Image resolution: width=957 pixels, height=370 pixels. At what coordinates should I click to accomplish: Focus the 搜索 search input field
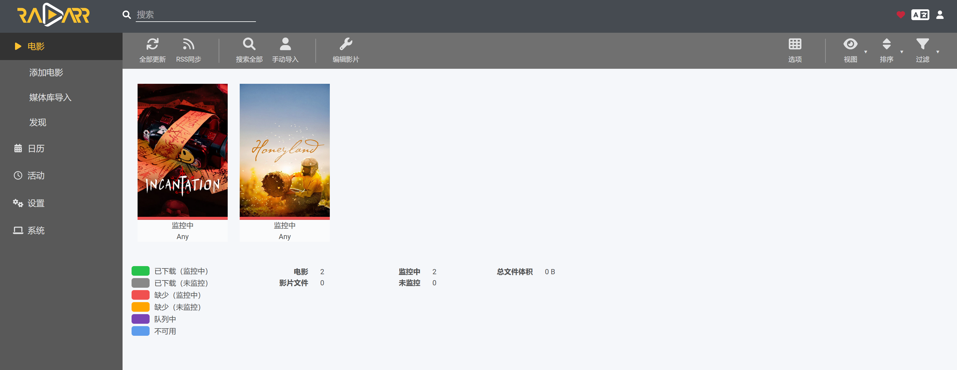(x=196, y=15)
